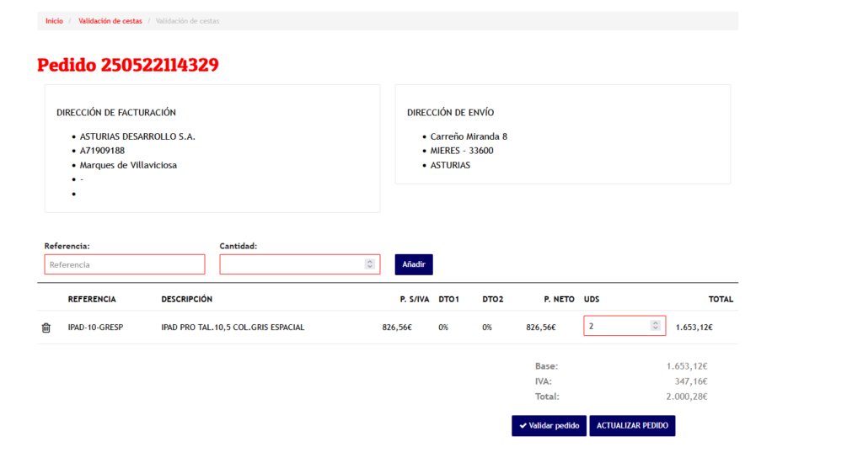
Task: Click the checkmark on Validar pedido
Action: [x=523, y=425]
